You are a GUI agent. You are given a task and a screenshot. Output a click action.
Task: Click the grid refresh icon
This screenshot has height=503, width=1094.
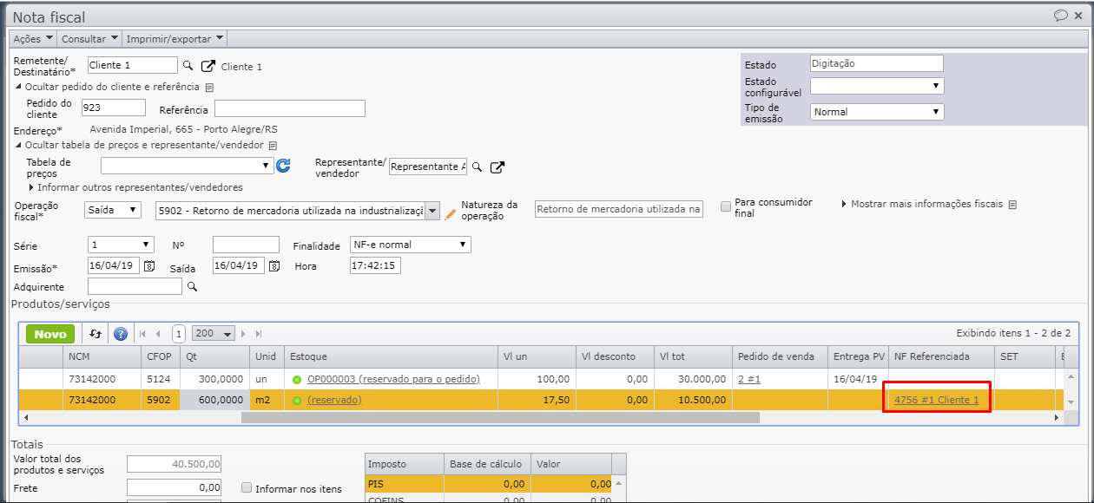[x=96, y=334]
